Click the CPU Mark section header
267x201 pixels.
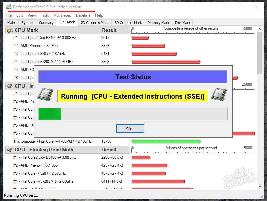tap(52, 30)
